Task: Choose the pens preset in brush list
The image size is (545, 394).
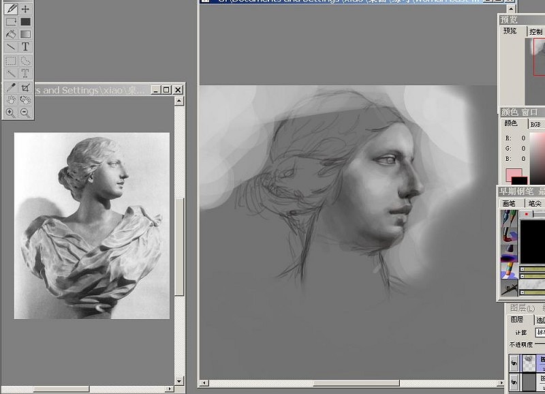Action: 509,218
